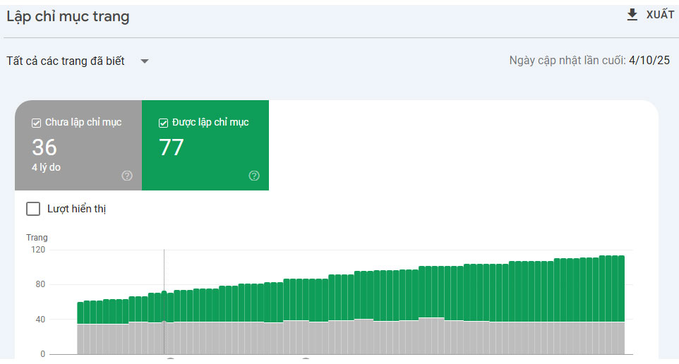Enable the Lượt hiển thị checkbox
Image resolution: width=679 pixels, height=364 pixels.
(33, 209)
